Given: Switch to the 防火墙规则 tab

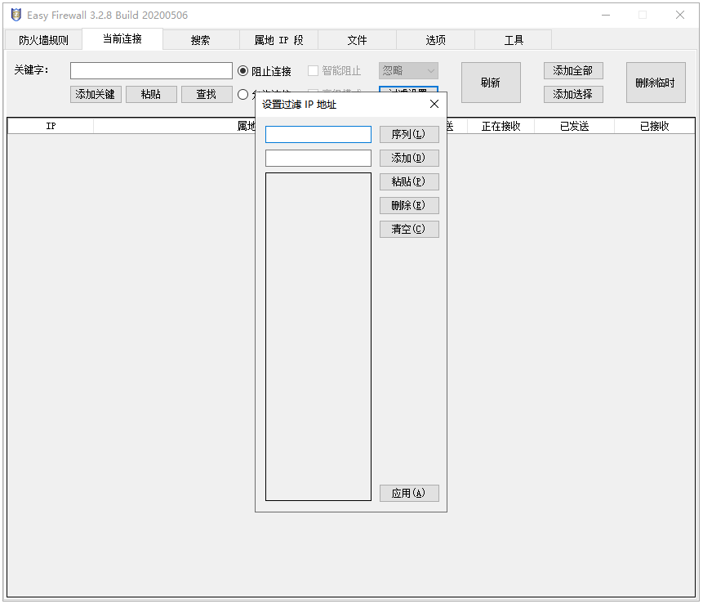Looking at the screenshot, I should (x=43, y=40).
